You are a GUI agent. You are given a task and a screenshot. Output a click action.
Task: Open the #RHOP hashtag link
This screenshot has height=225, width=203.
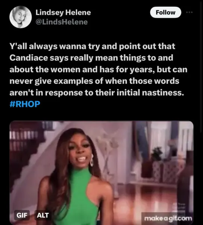point(25,104)
